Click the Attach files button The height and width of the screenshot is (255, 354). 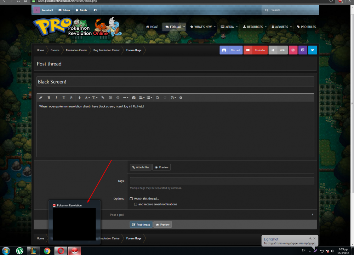[141, 167]
